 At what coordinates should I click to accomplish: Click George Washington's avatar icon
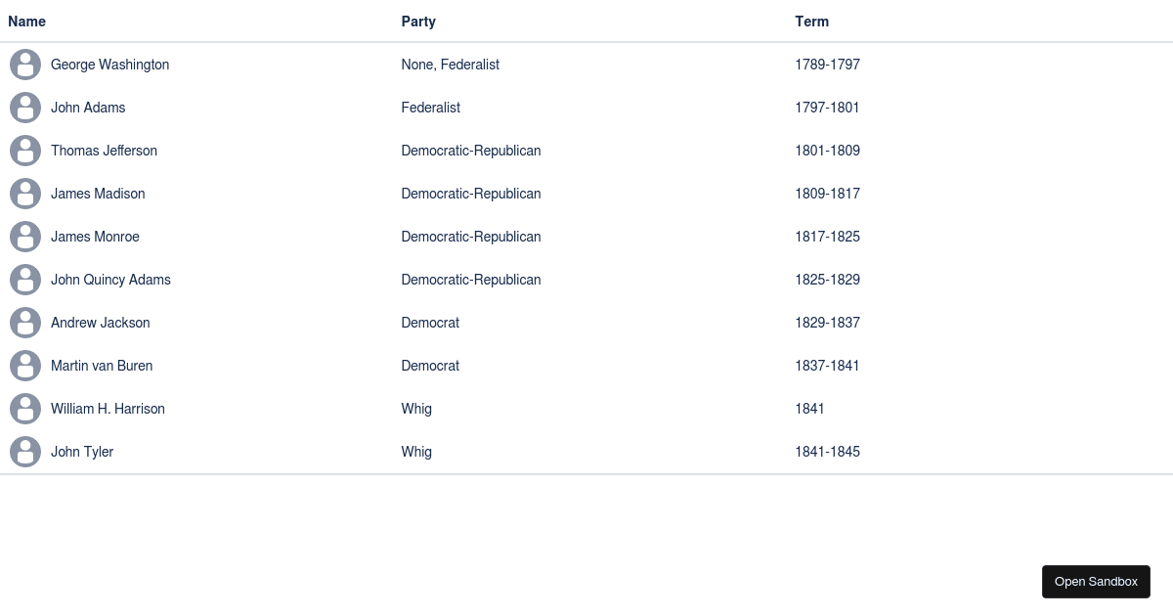[25, 65]
